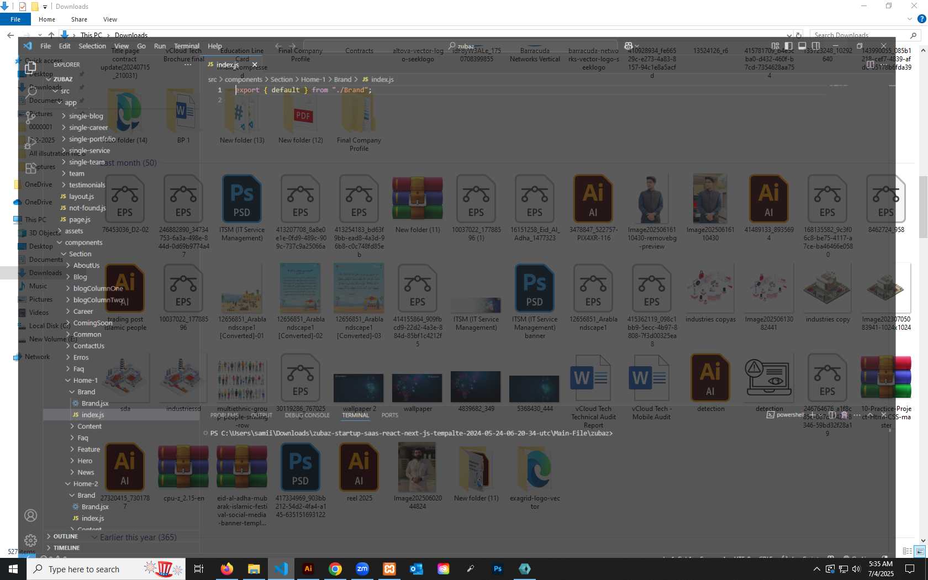Click the go forward arrow in VS Code
The height and width of the screenshot is (580, 928).
pos(292,46)
